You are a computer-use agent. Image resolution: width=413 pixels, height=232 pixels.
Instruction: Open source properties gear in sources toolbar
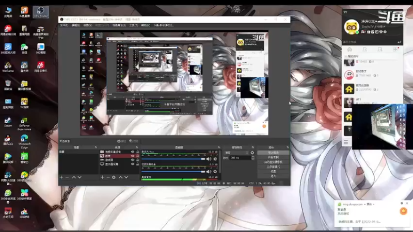(x=114, y=177)
